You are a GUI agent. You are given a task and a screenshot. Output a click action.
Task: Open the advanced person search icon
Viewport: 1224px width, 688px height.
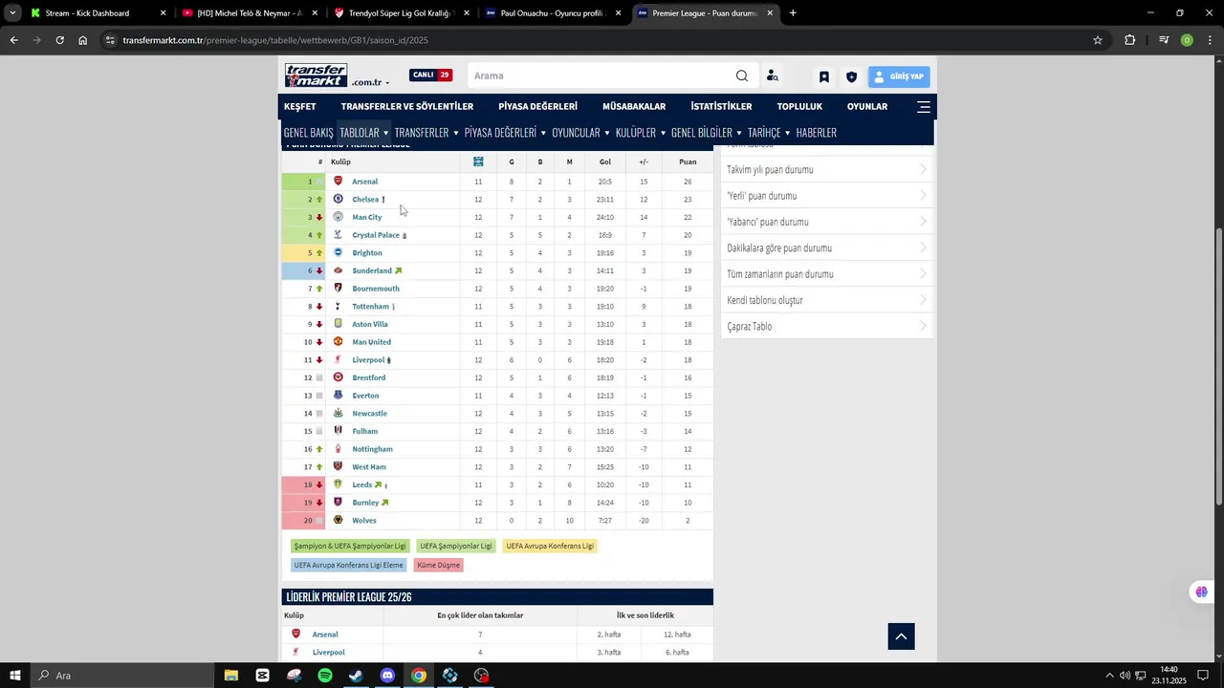pyautogui.click(x=772, y=76)
